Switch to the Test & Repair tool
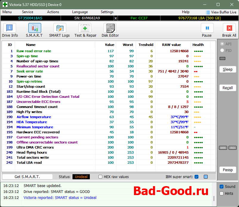Image resolution: width=239 pixels, height=207 pixels. point(85,30)
